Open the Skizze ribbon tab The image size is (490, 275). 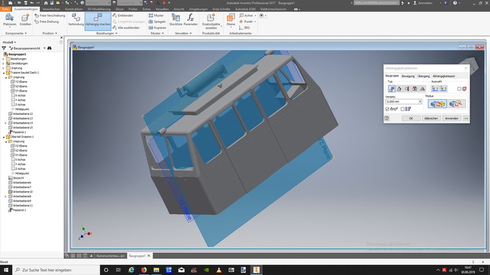tap(119, 8)
